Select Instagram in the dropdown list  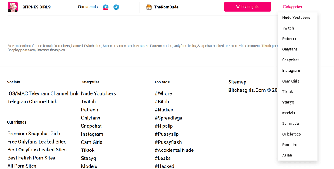291,71
